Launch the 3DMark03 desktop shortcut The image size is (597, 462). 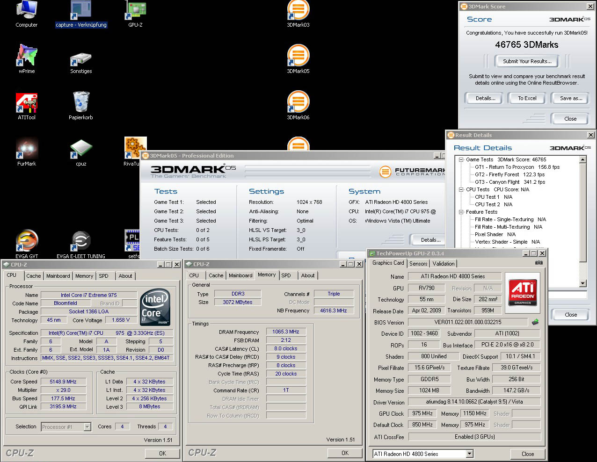click(298, 14)
